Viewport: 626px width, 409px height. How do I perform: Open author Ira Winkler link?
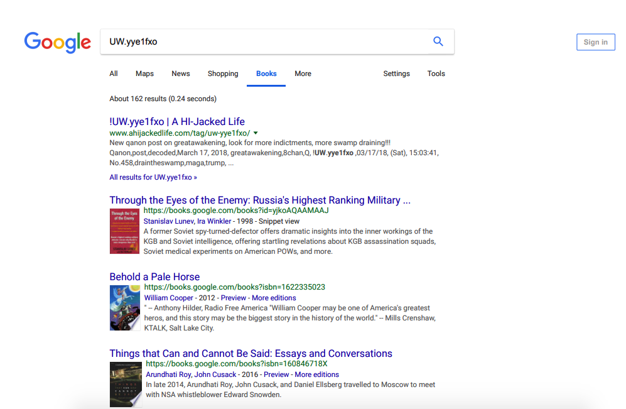214,221
